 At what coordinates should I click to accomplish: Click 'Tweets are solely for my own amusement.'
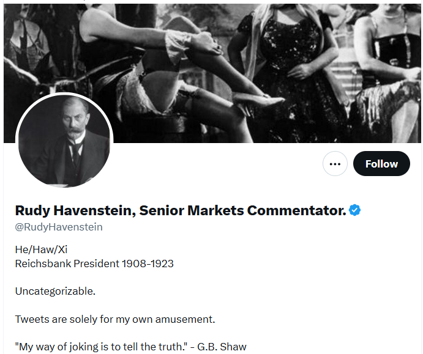point(115,319)
